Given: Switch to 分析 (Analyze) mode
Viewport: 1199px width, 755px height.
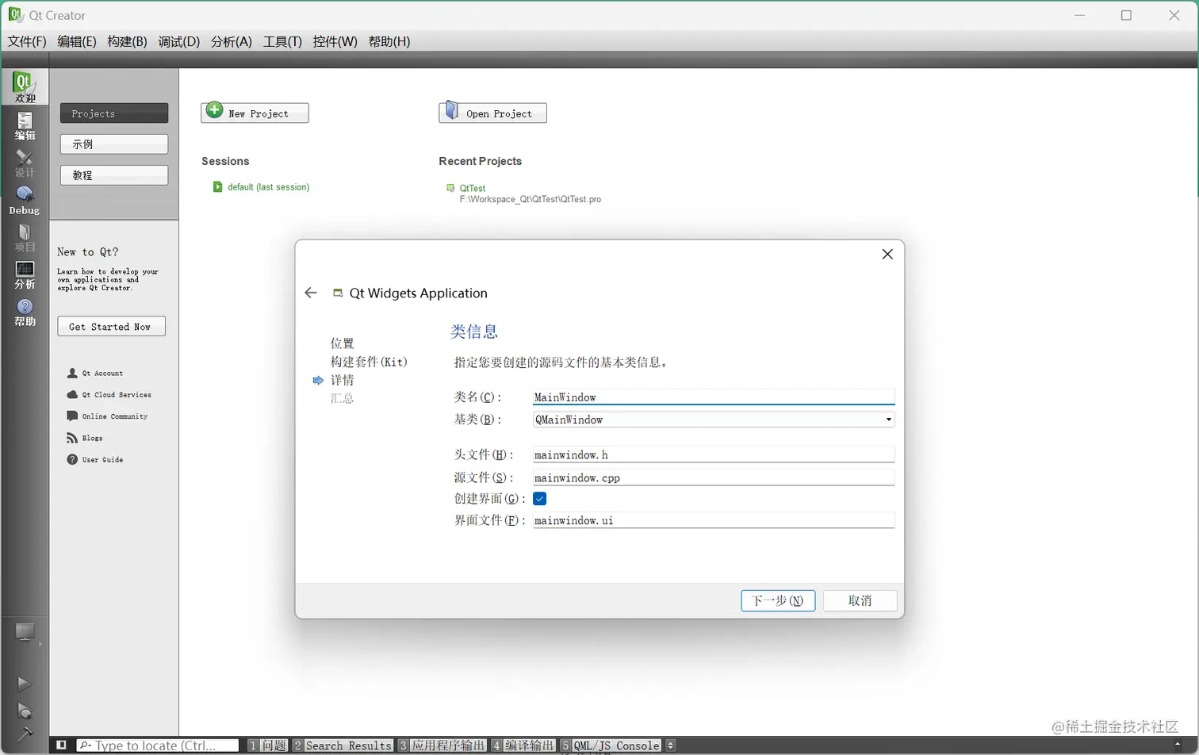Looking at the screenshot, I should (x=25, y=274).
